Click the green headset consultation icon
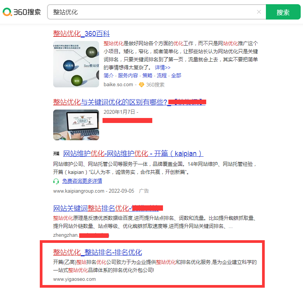 (x=56, y=181)
